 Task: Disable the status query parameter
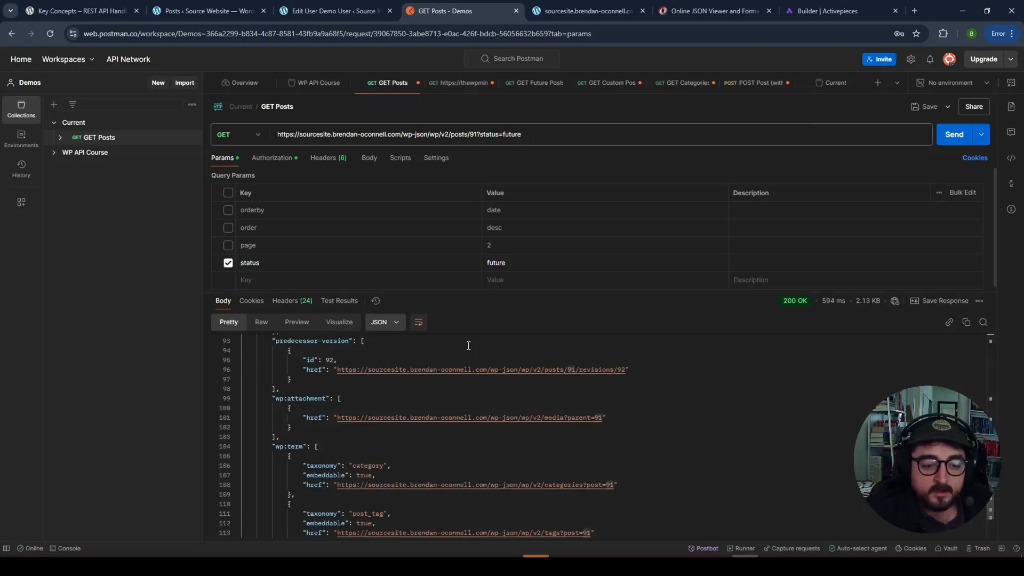tap(228, 263)
